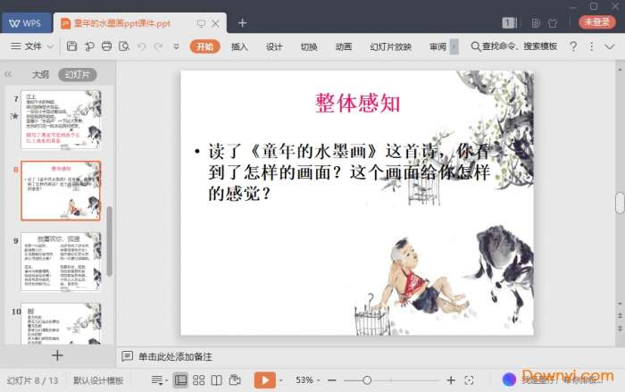
Task: Click the Save icon in the quick toolbar
Action: coord(71,46)
